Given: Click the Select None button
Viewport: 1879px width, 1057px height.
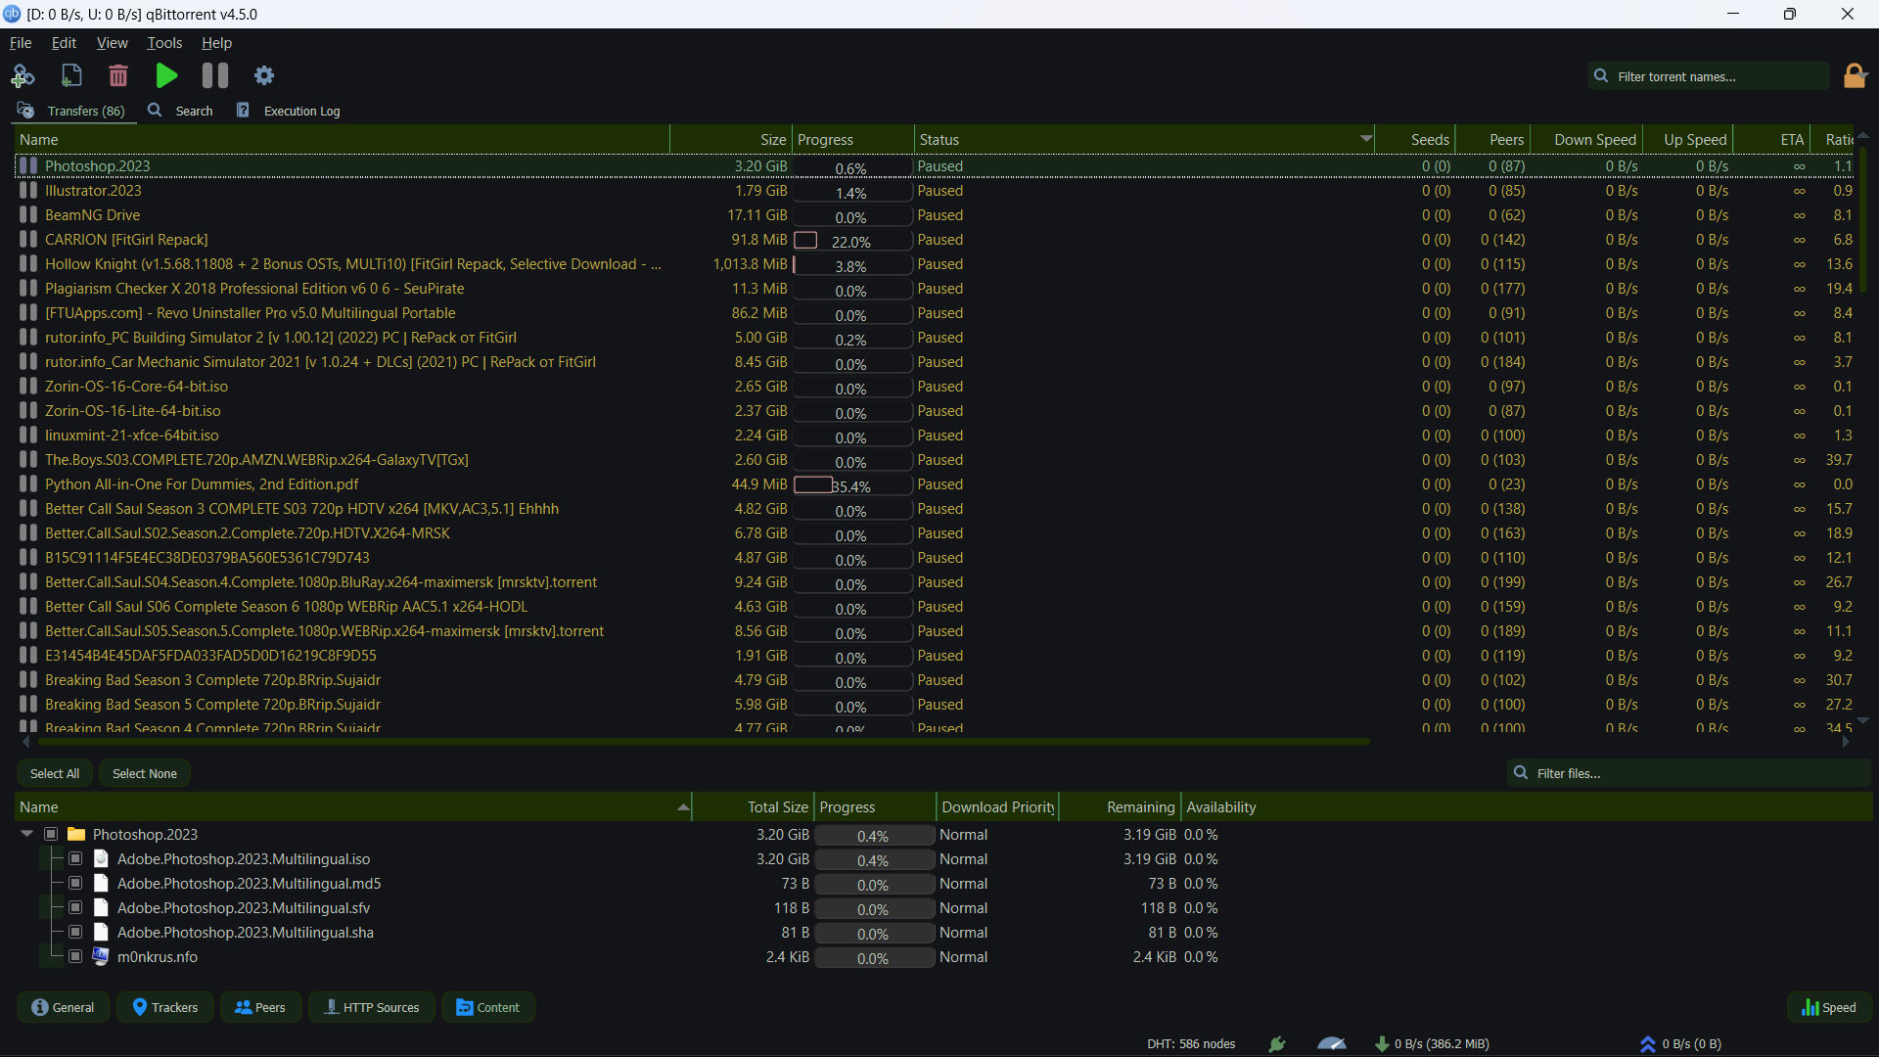Looking at the screenshot, I should click(x=145, y=773).
